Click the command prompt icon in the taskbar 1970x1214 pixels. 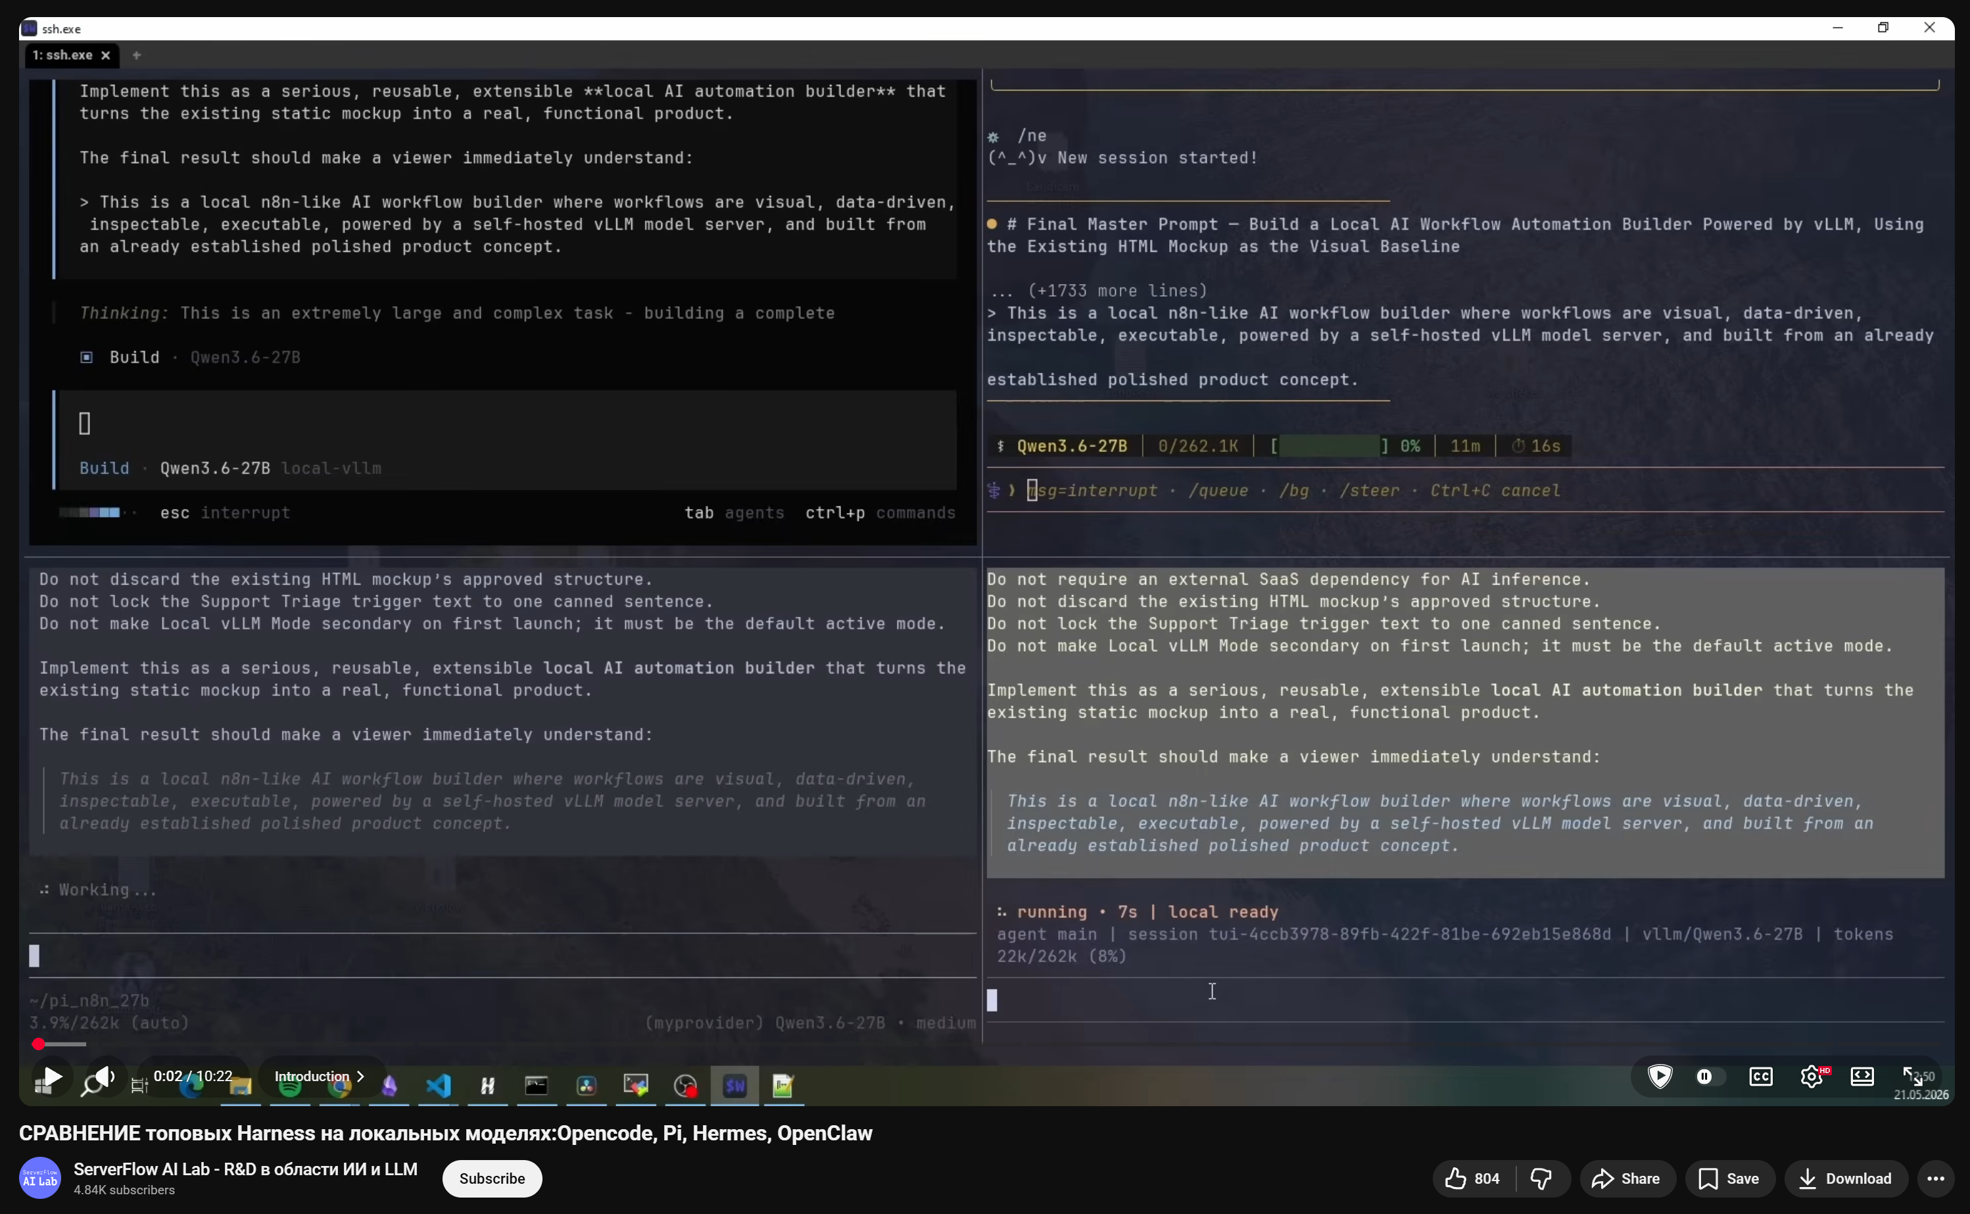click(x=537, y=1086)
